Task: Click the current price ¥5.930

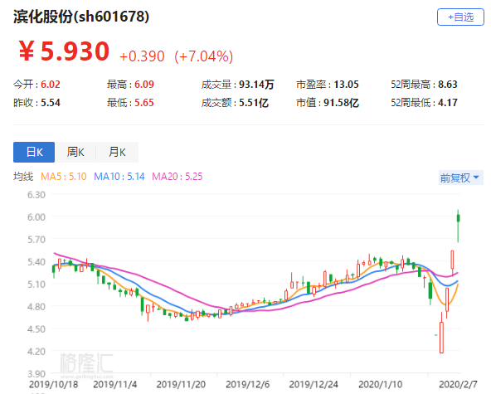Action: click(x=64, y=51)
